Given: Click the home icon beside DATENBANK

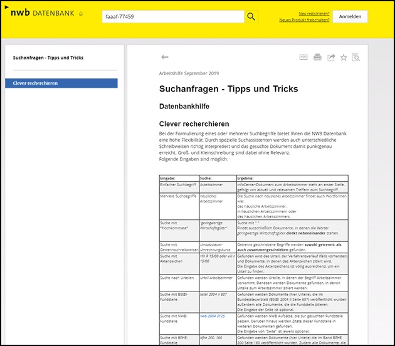Looking at the screenshot, I should pos(81,14).
